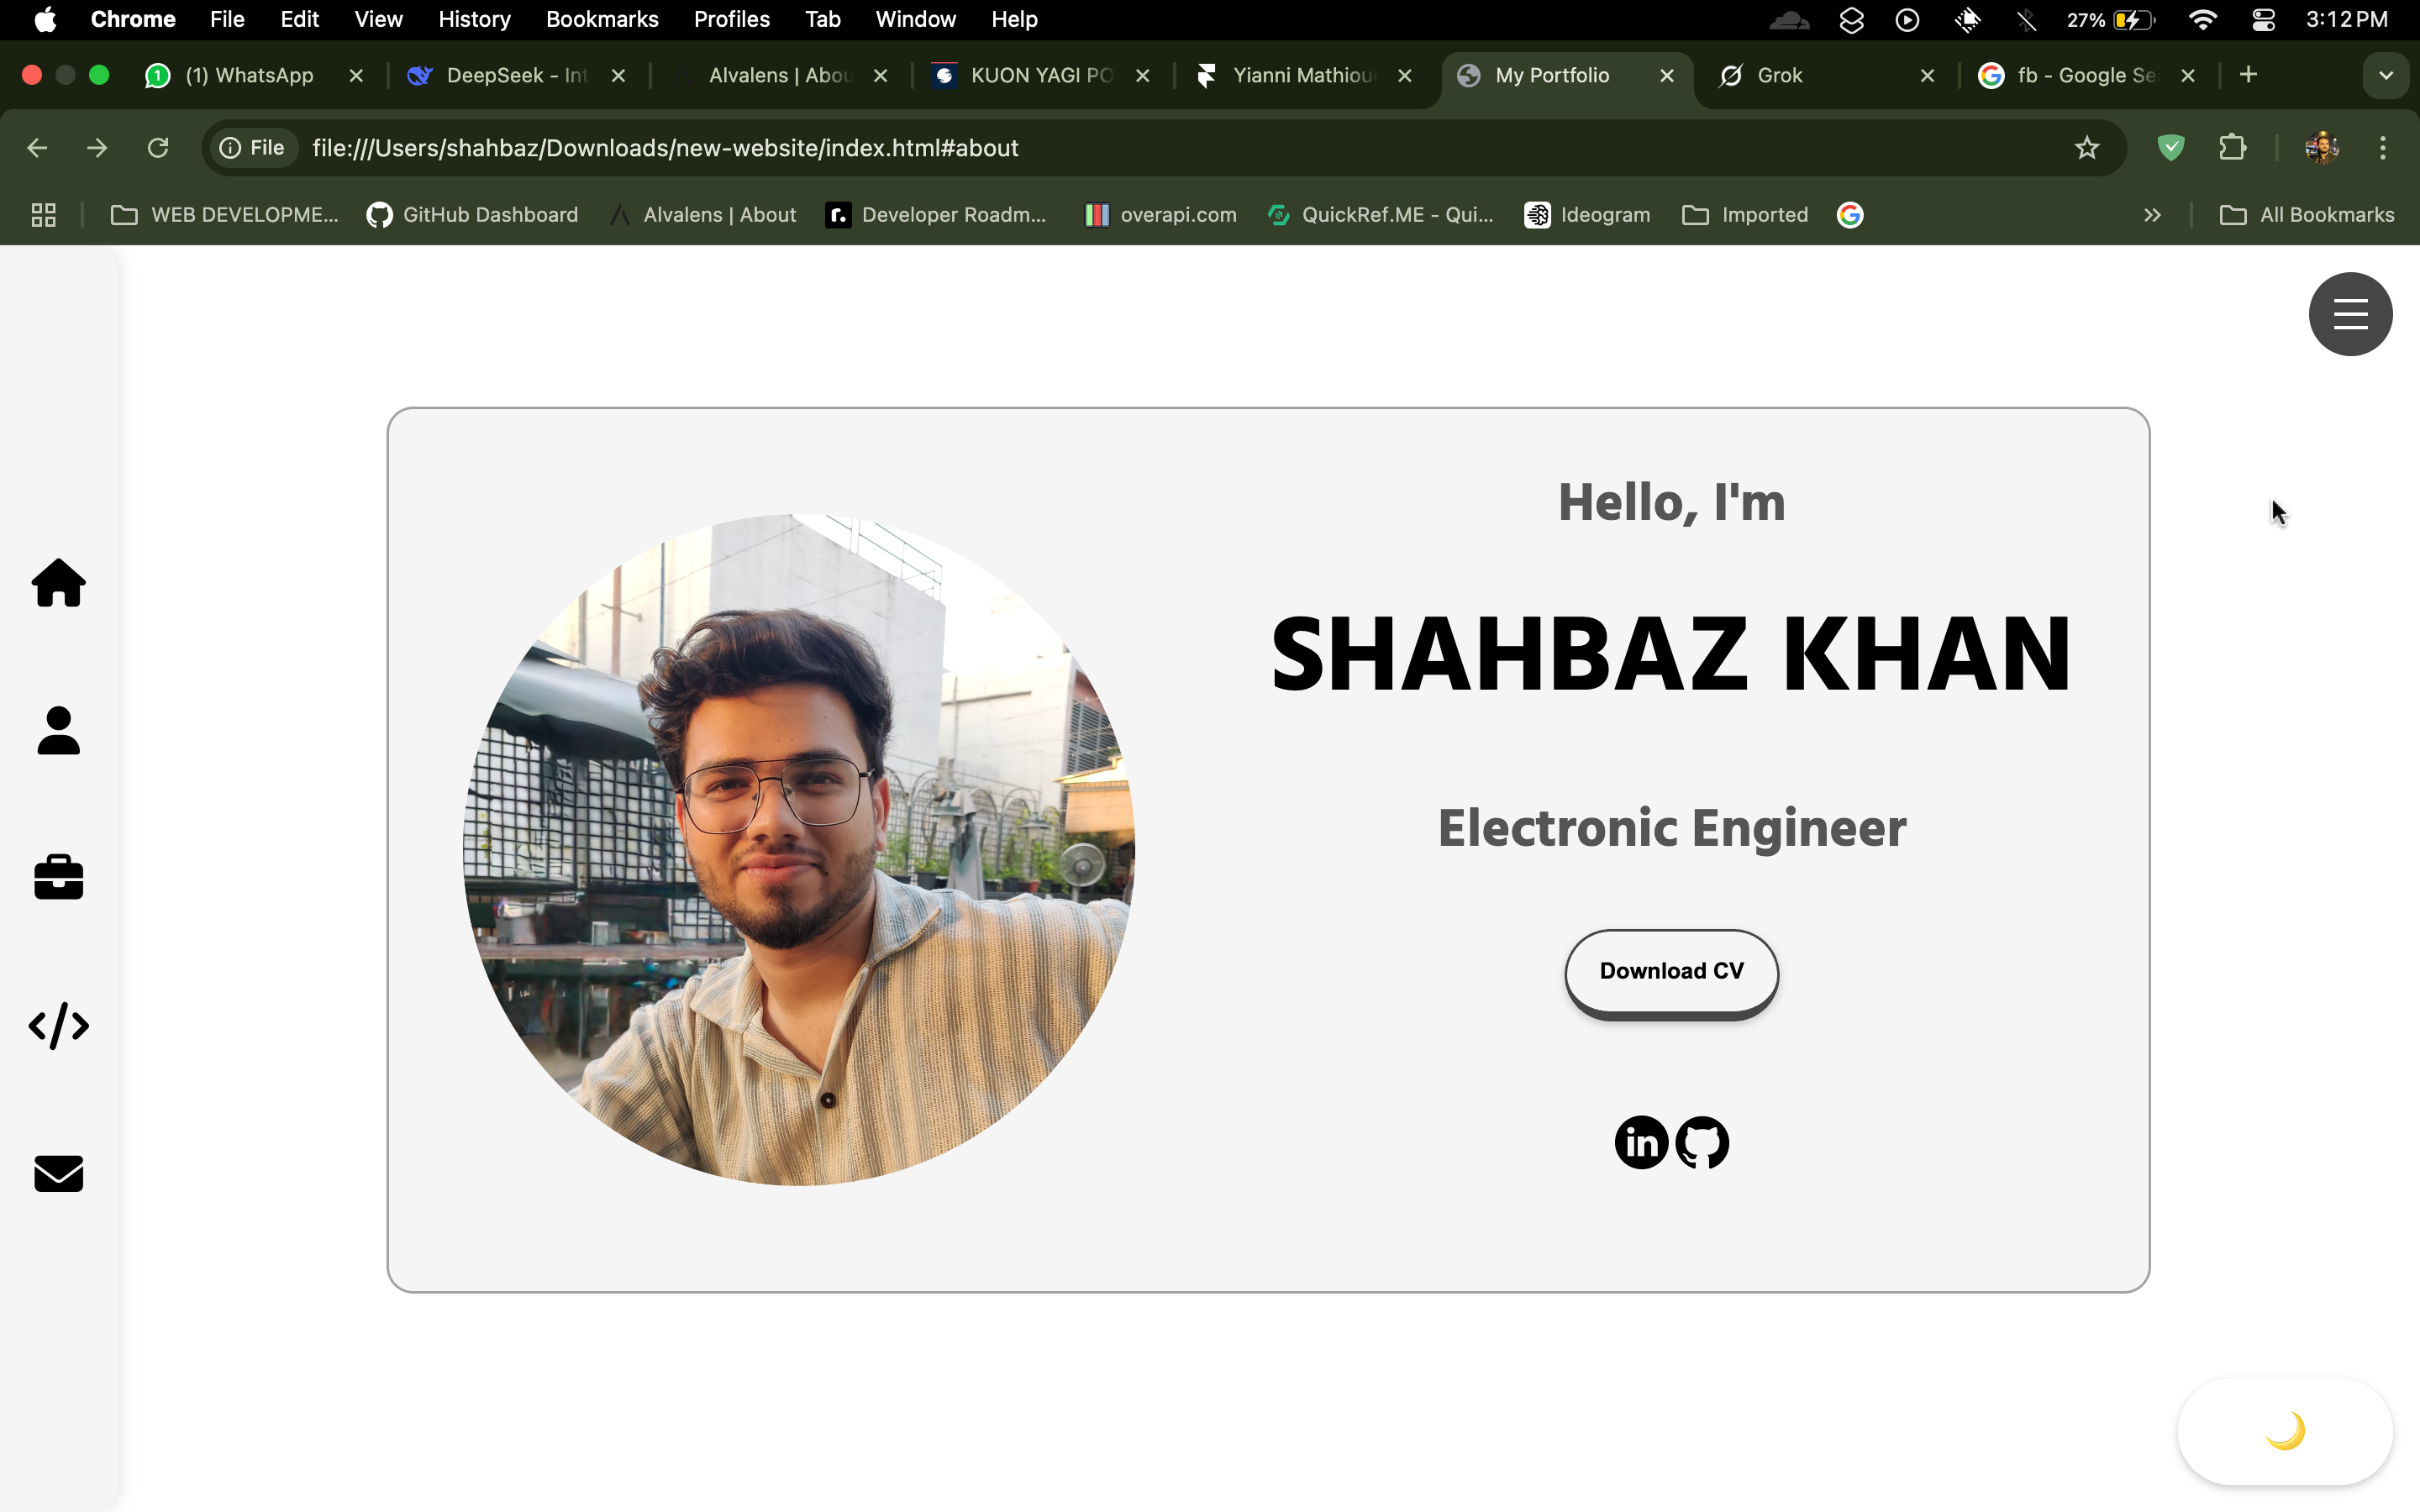Open Projects via code brackets icon
This screenshot has width=2420, height=1512.
click(59, 1026)
